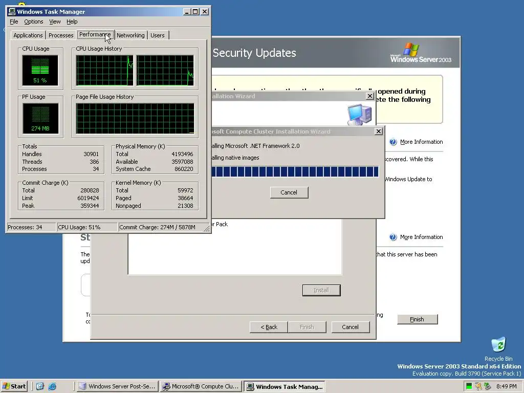Image resolution: width=524 pixels, height=393 pixels.
Task: Click the Commit Charge Peak value 359344
Action: (x=90, y=206)
